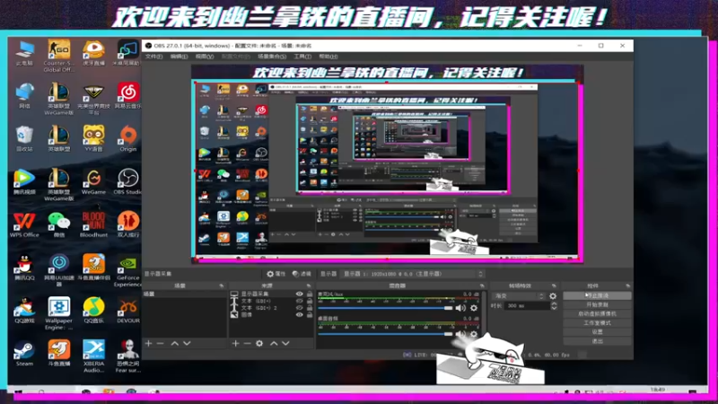Image resolution: width=718 pixels, height=404 pixels.
Task: Mute the 麦克风/Aux audio channel
Action: [x=460, y=308]
